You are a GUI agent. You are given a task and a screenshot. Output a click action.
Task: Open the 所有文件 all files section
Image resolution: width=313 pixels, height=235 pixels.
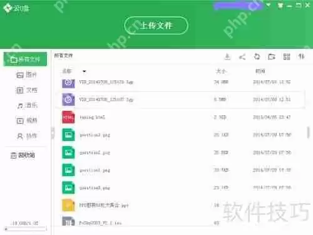coord(25,60)
